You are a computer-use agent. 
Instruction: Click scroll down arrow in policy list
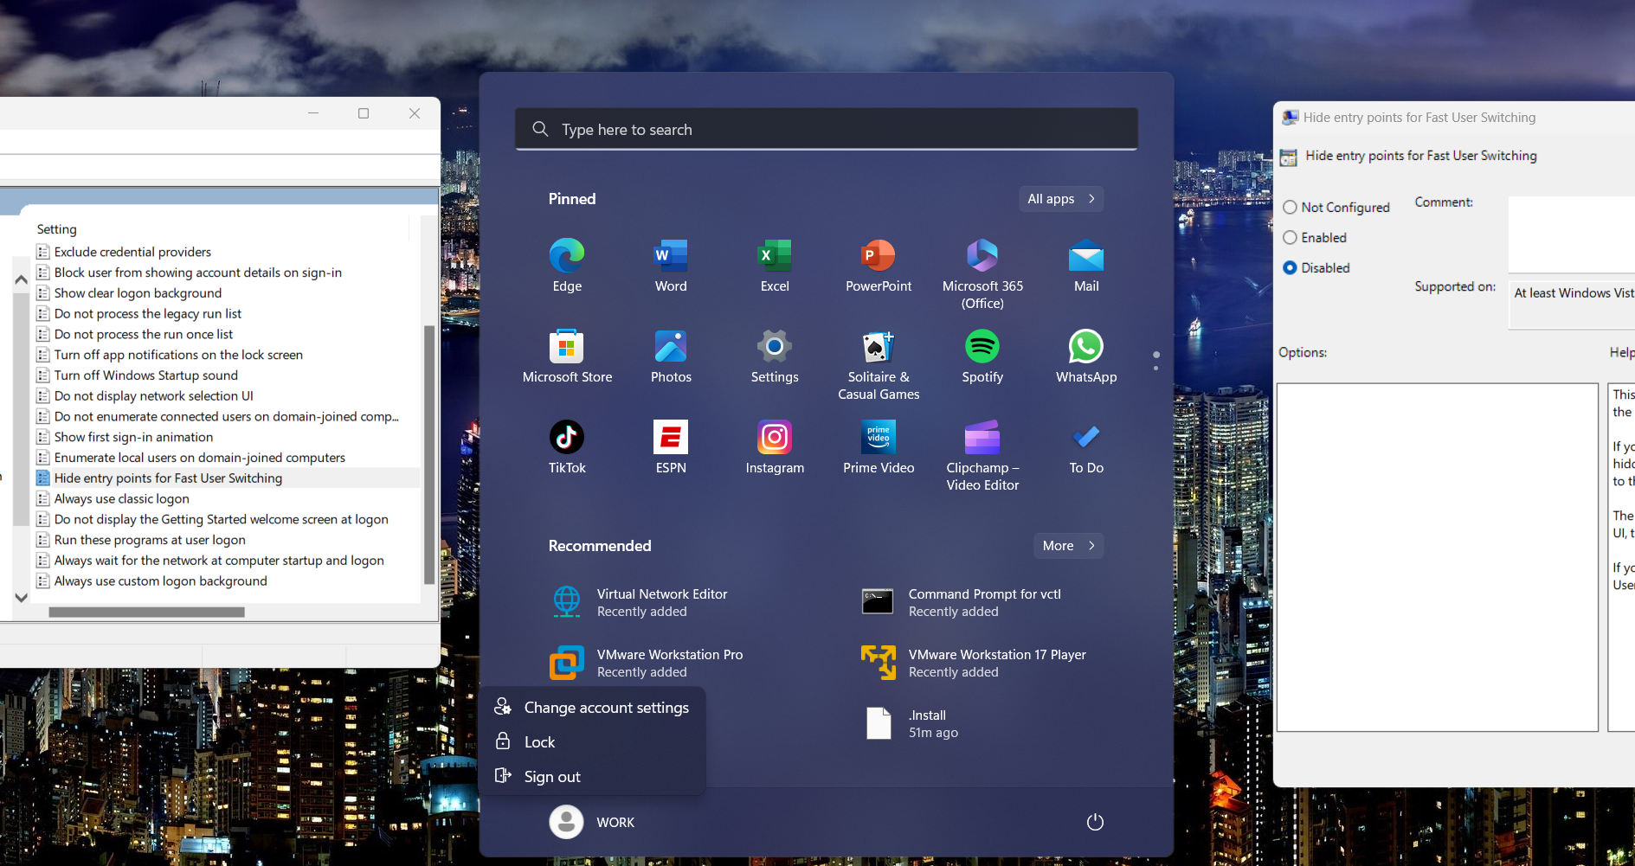pyautogui.click(x=22, y=598)
